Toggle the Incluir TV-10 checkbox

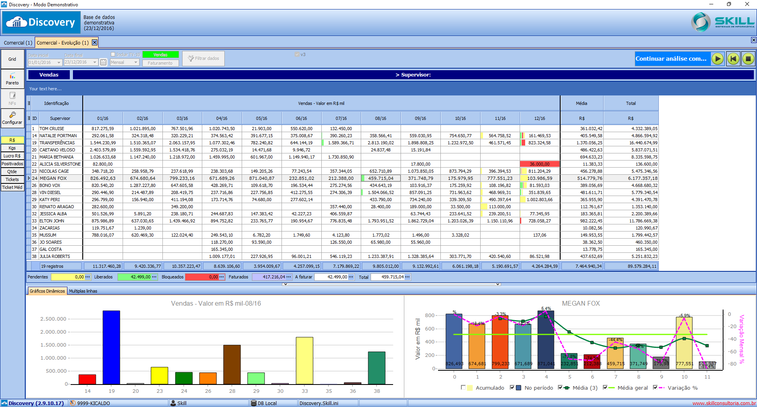tap(113, 54)
